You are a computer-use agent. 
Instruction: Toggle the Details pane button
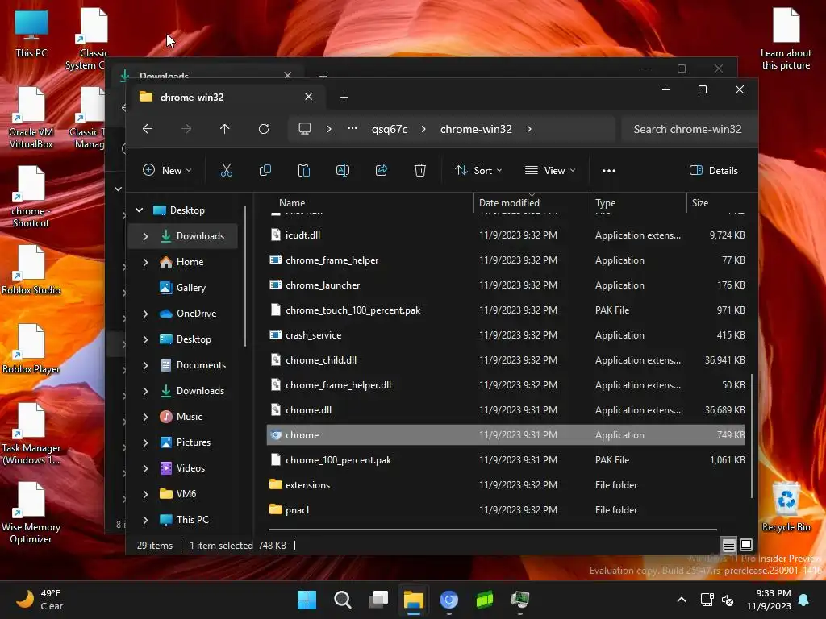[x=713, y=171]
